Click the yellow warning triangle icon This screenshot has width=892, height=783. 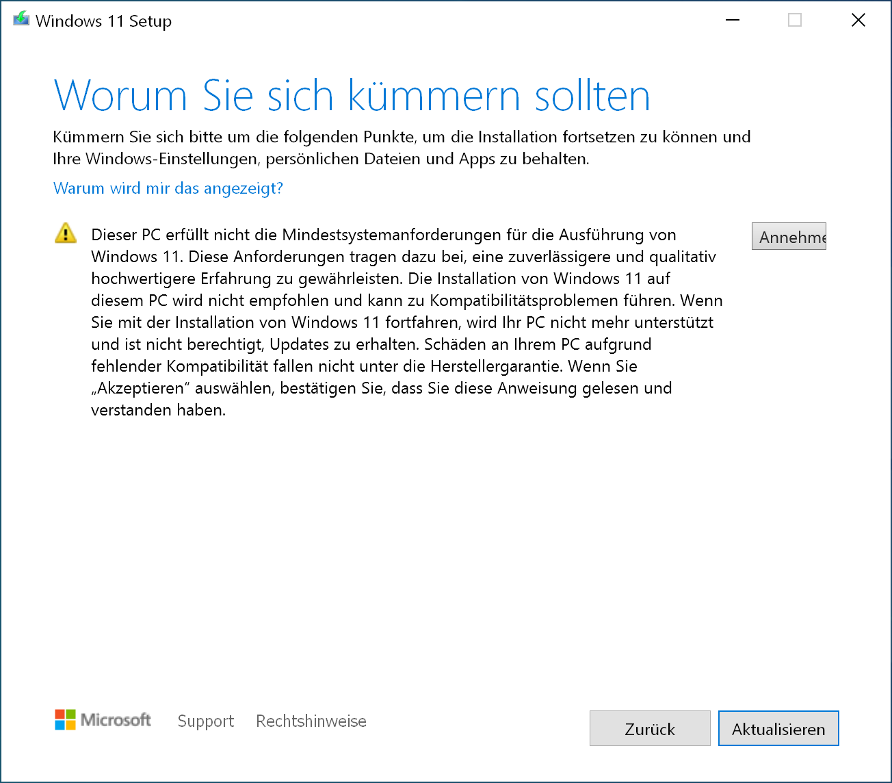point(66,233)
